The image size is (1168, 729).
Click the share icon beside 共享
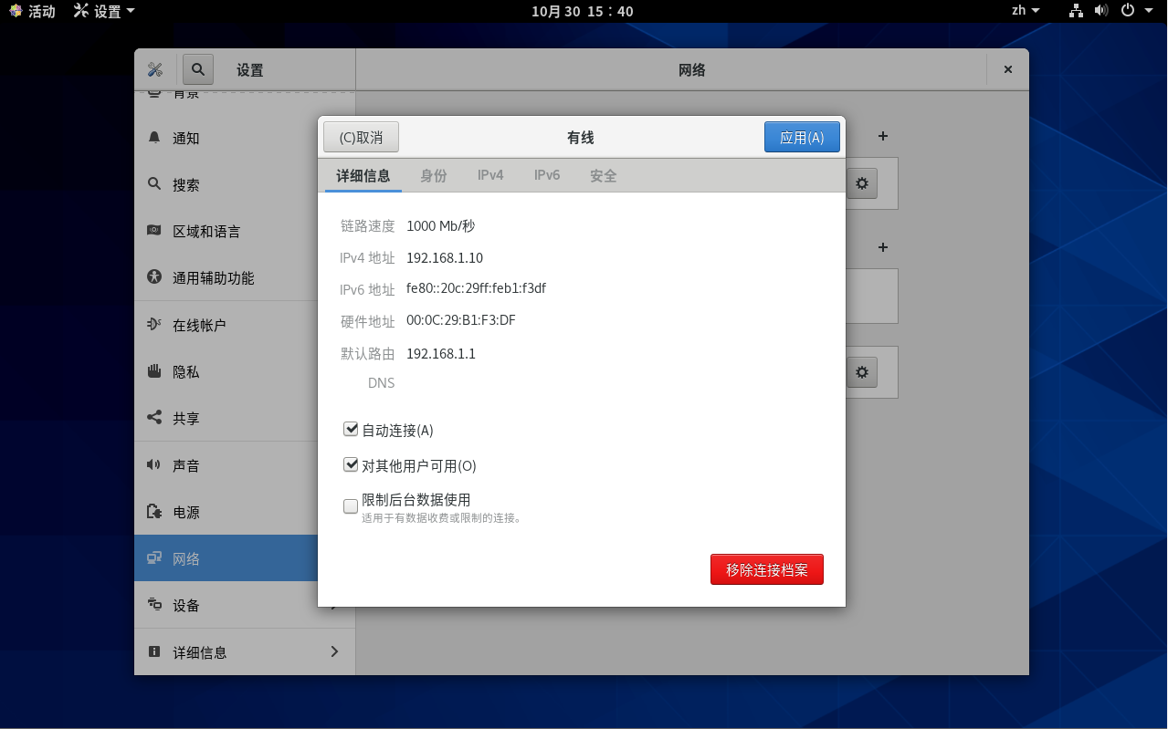pyautogui.click(x=154, y=418)
